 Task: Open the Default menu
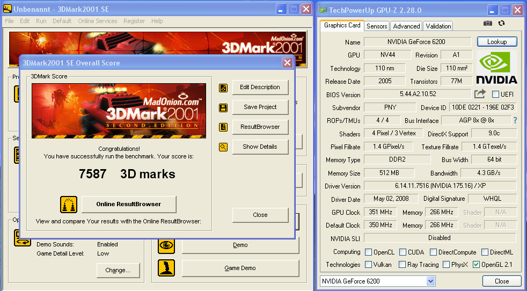click(x=62, y=21)
